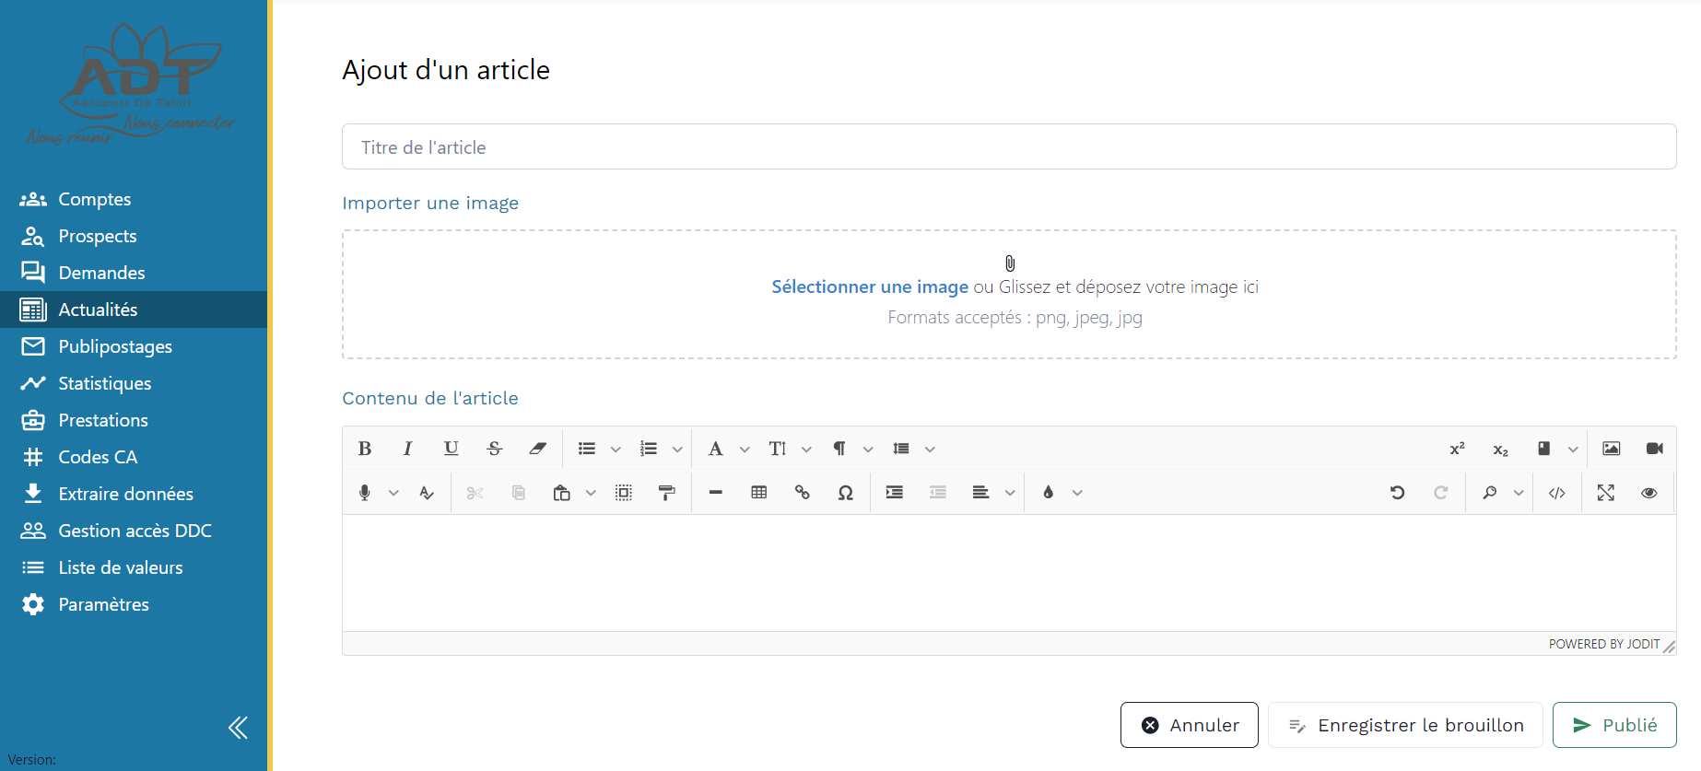Click the superscript button
The image size is (1701, 771).
pyautogui.click(x=1457, y=449)
